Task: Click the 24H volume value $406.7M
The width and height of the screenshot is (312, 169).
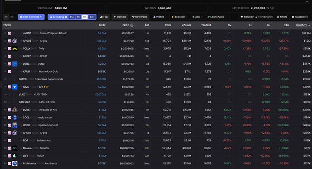Action: tap(61, 8)
